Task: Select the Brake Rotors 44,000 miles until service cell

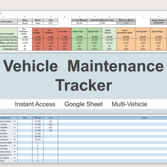Action: click(109, 43)
